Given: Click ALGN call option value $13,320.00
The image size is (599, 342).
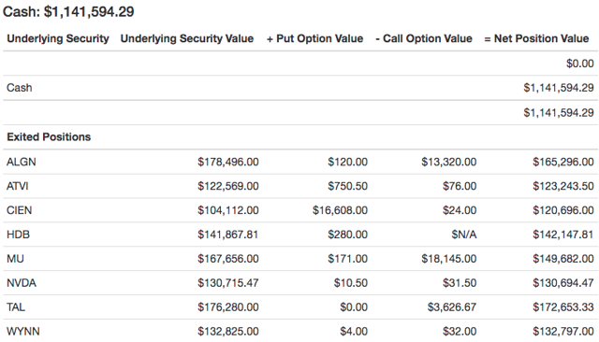Looking at the screenshot, I should [449, 162].
